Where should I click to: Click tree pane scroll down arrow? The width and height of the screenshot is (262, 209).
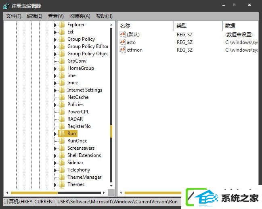[x=111, y=186]
